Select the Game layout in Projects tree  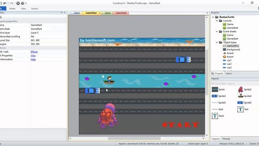(230, 24)
